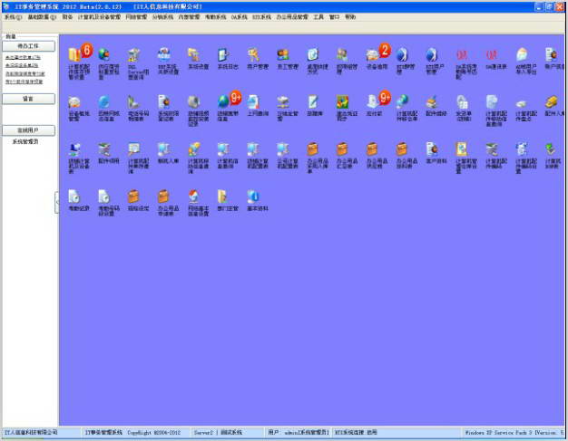Open the 发货单 icon
Viewport: 568px width, 441px height.
pyautogui.click(x=463, y=102)
